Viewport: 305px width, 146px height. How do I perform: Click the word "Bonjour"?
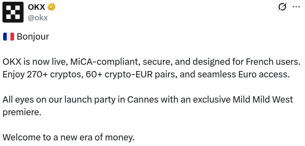pos(33,37)
